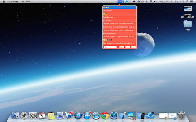This screenshot has width=196, height=122.
Task: Open the yellow Notes app in the Dock
Action: (51, 115)
